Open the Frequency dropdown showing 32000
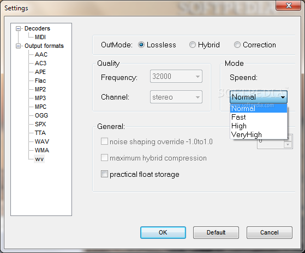The image size is (305, 253). click(x=176, y=76)
